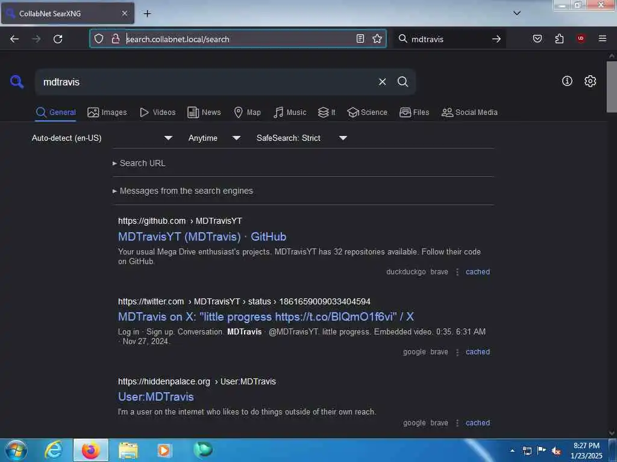Open the three-dot options for GitHub result
The width and height of the screenshot is (617, 462).
point(457,272)
